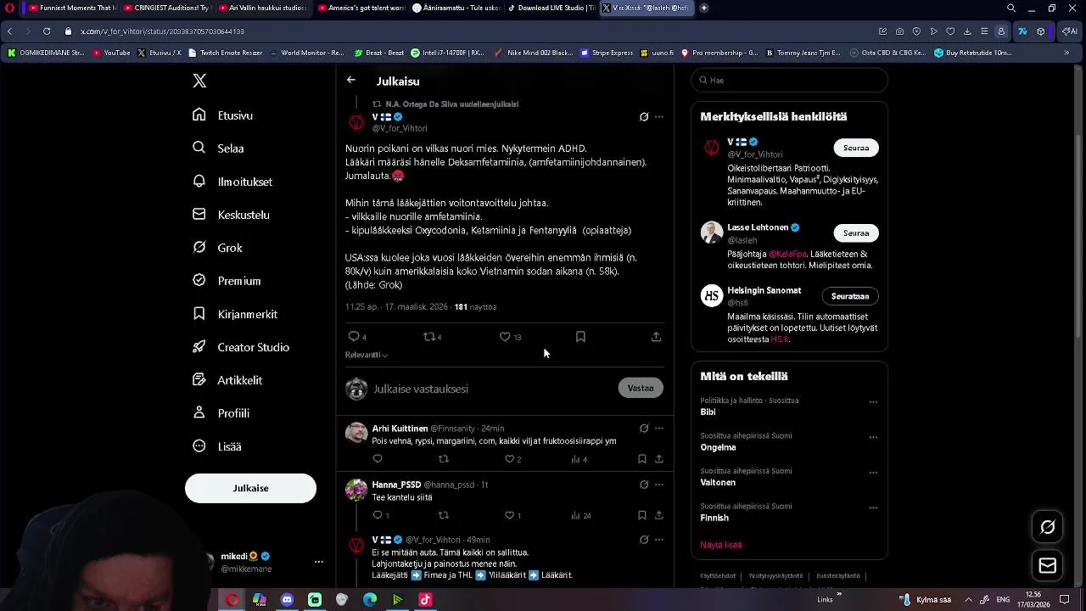This screenshot has height=611, width=1086.
Task: View analytics of Arhi Kuittinen's reply
Action: coord(579,459)
